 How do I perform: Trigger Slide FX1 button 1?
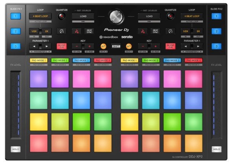[x=16, y=16]
